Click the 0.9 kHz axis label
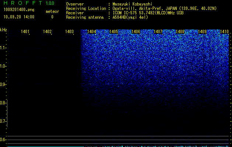232x147 pixels. [3, 85]
